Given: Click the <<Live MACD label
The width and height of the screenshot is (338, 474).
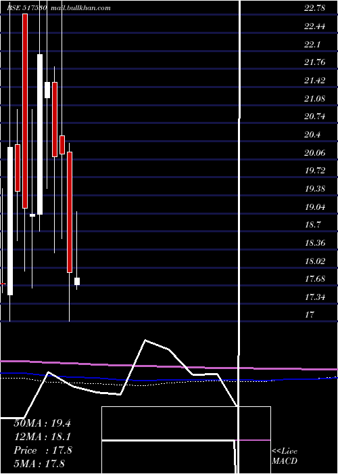Looking at the screenshot, I should point(285,456).
